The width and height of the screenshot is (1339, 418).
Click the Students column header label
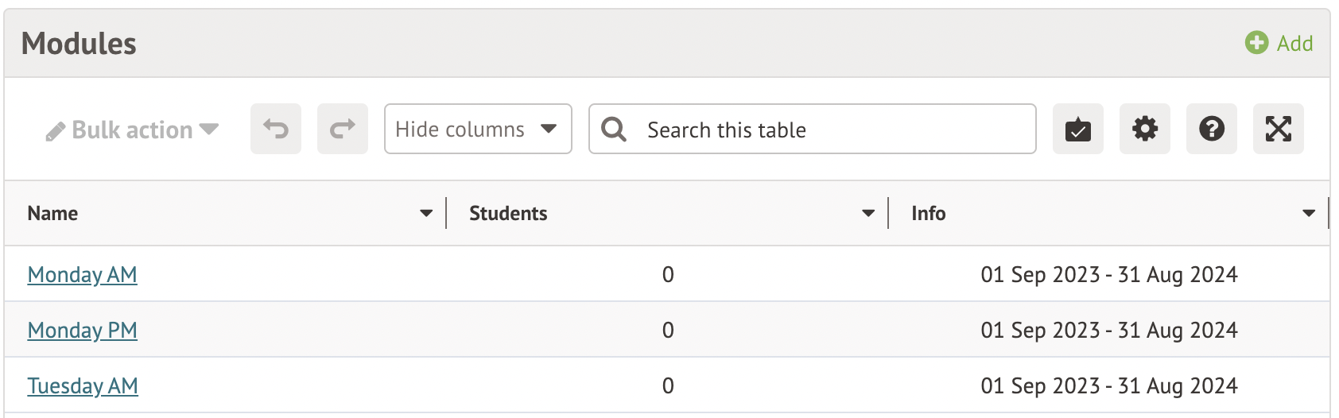[508, 213]
